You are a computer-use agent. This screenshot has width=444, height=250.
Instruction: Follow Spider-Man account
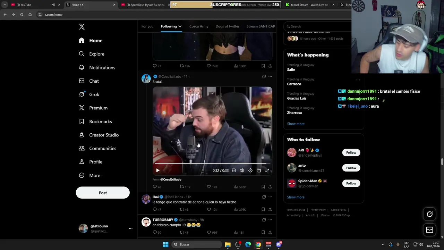coord(351,183)
